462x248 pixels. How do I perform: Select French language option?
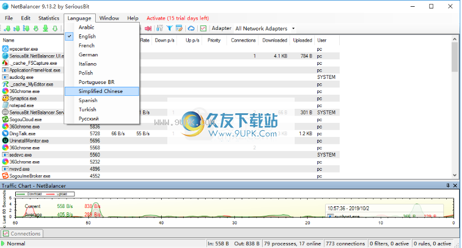coord(101,46)
